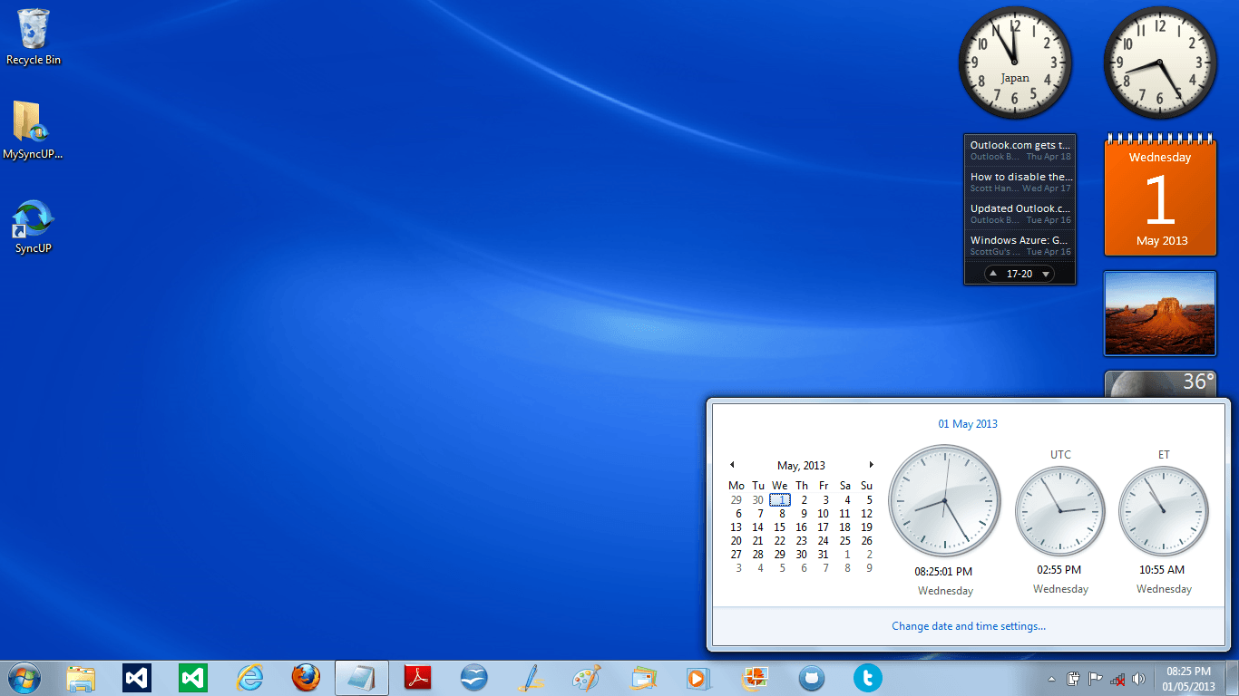Mute system volume with the speaker icon
The image size is (1239, 696).
pyautogui.click(x=1139, y=678)
